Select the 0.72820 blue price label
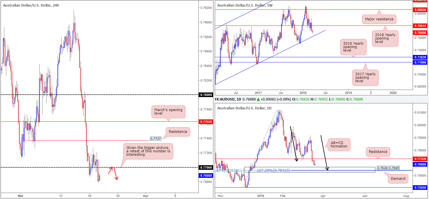This screenshot has height=199, width=429. pyautogui.click(x=420, y=57)
